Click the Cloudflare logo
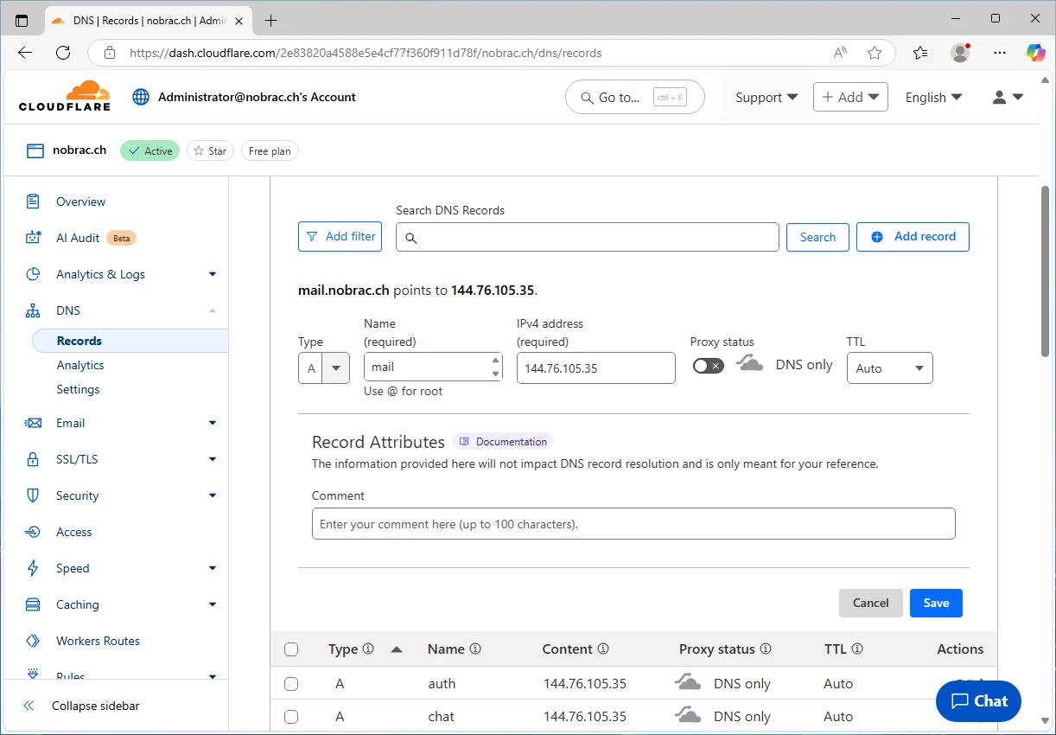Image resolution: width=1056 pixels, height=735 pixels. 65,96
